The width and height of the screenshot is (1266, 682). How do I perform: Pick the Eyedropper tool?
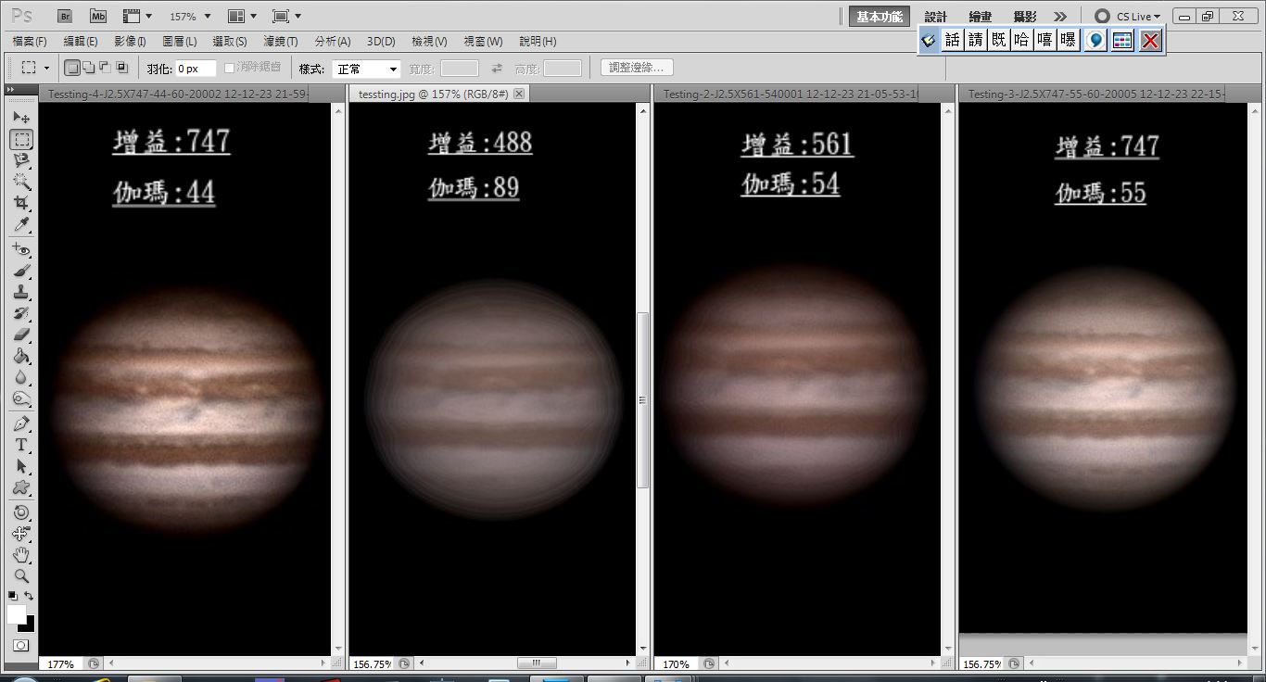pos(21,225)
